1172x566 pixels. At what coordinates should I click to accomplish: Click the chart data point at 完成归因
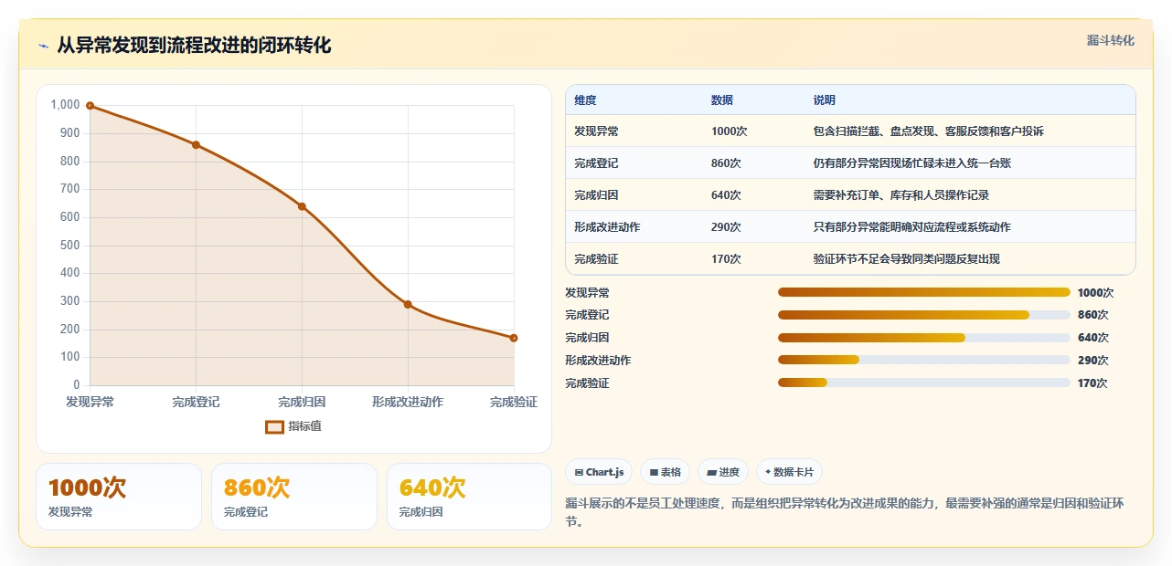coord(302,206)
